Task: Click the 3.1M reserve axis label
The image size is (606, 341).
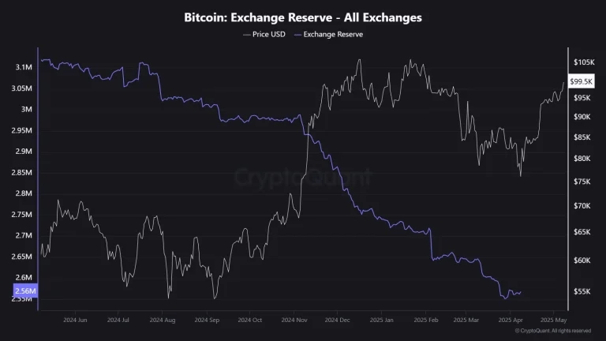Action: tap(24, 67)
